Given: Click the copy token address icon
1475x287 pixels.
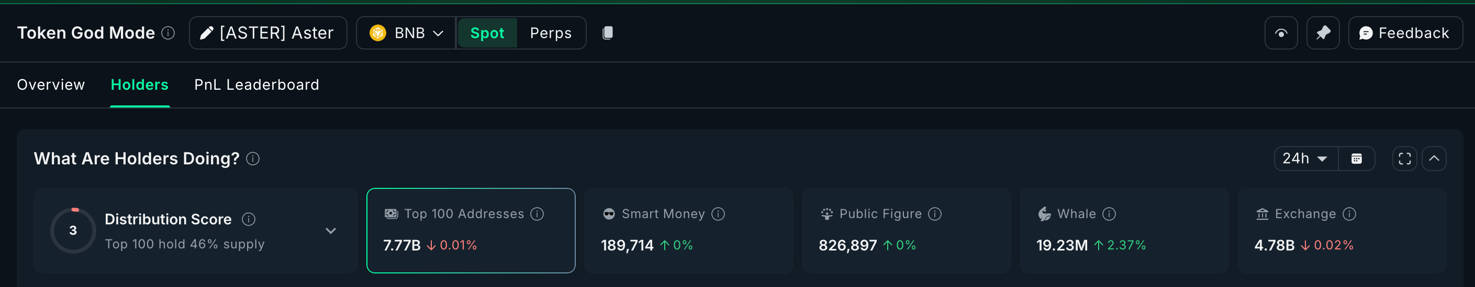Looking at the screenshot, I should (608, 33).
